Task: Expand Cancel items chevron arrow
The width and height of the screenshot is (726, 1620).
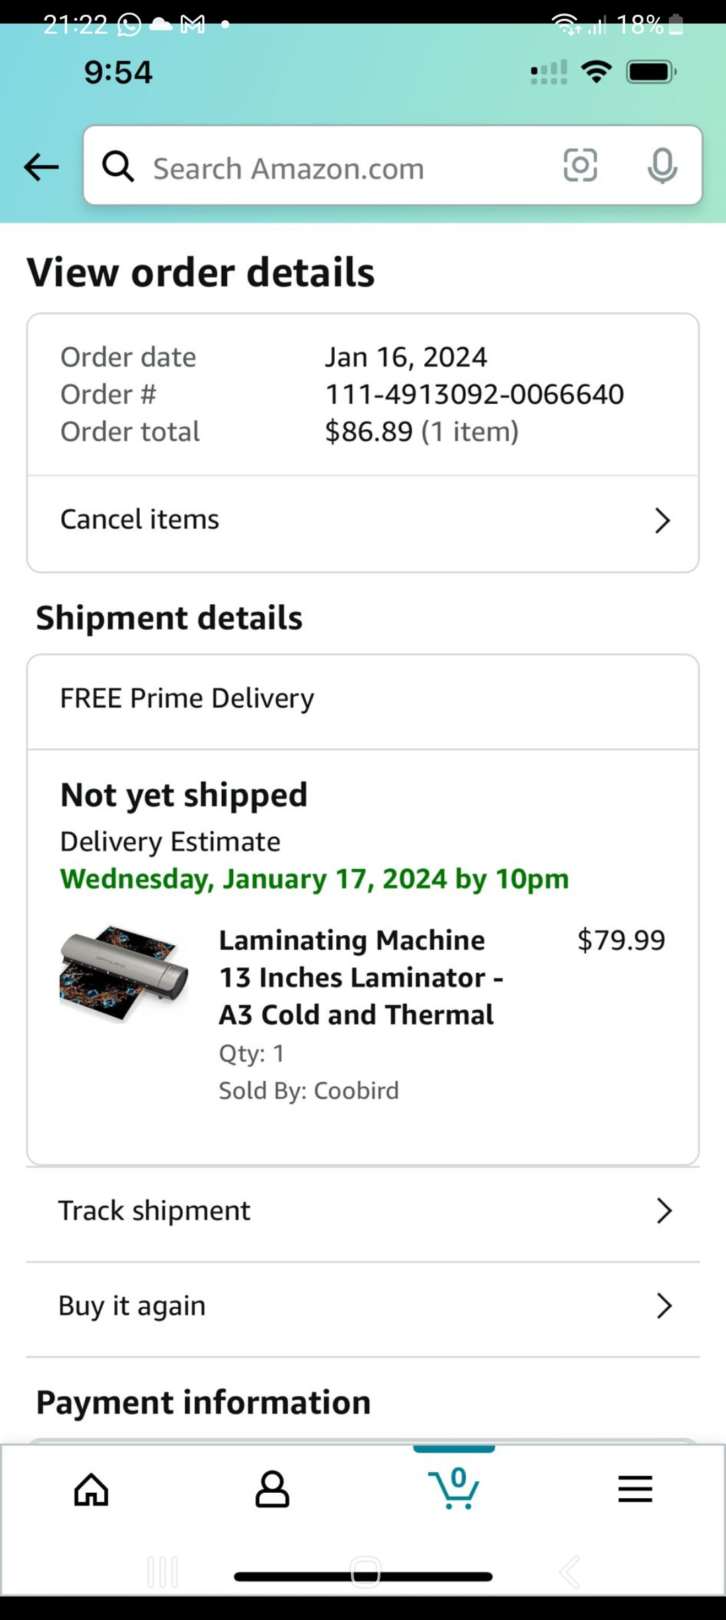Action: 663,520
